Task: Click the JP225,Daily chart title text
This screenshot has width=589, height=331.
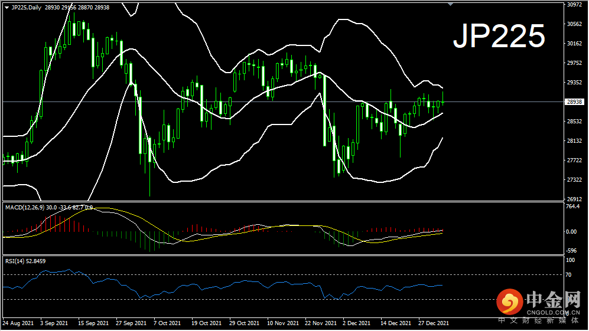Action: click(27, 8)
